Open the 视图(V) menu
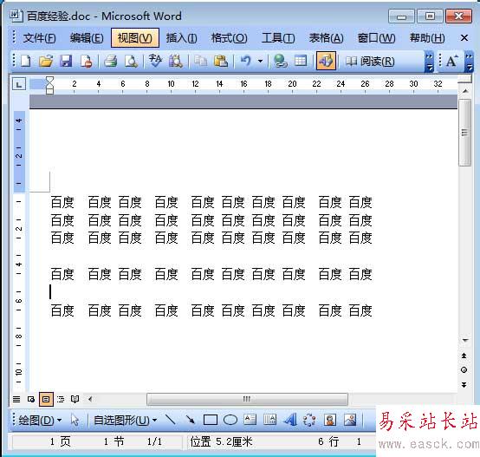 pos(134,38)
